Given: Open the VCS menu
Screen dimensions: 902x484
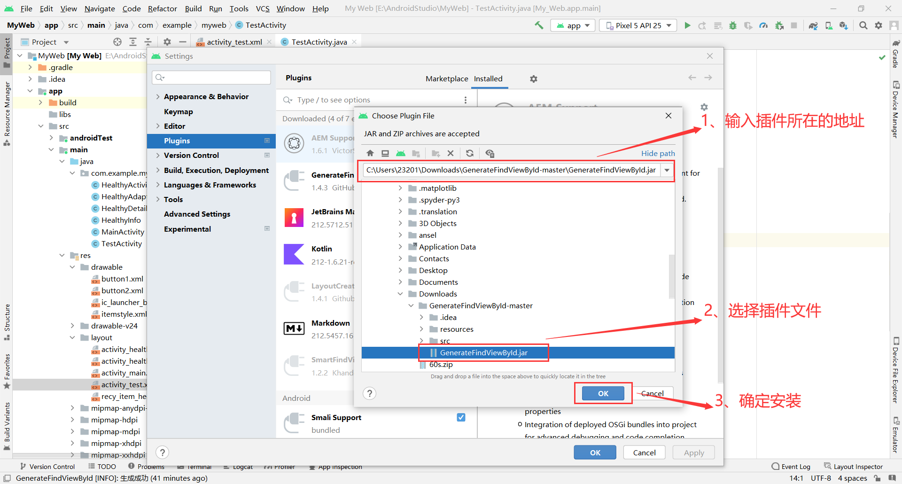Looking at the screenshot, I should click(x=263, y=8).
